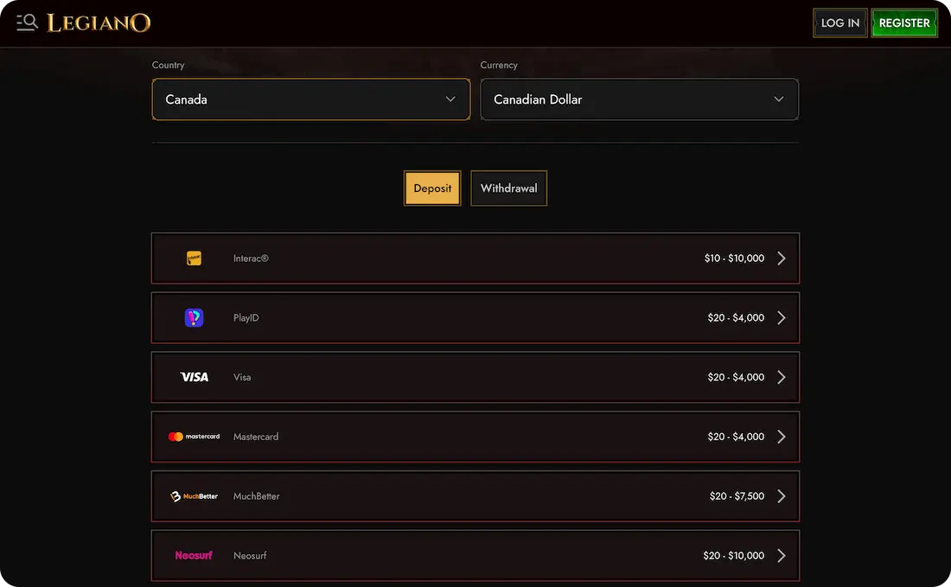Click the search magnifier icon
The height and width of the screenshot is (587, 951).
26,22
